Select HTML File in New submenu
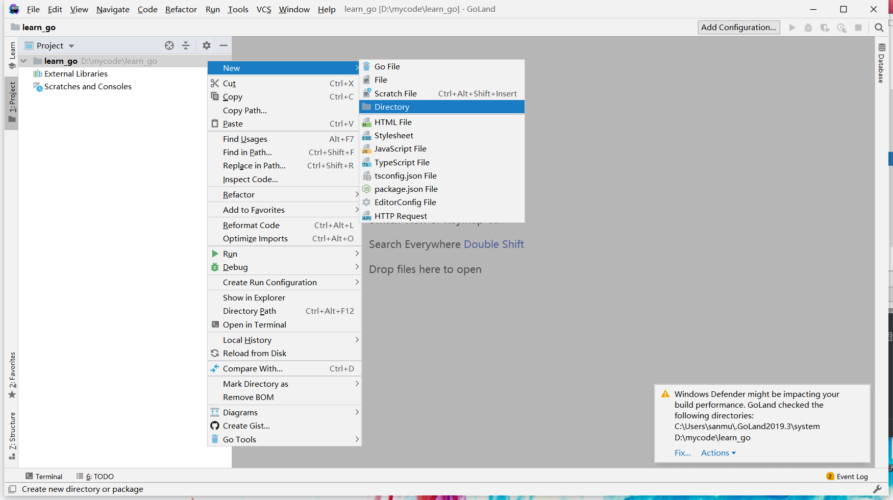The width and height of the screenshot is (893, 500). point(442,122)
